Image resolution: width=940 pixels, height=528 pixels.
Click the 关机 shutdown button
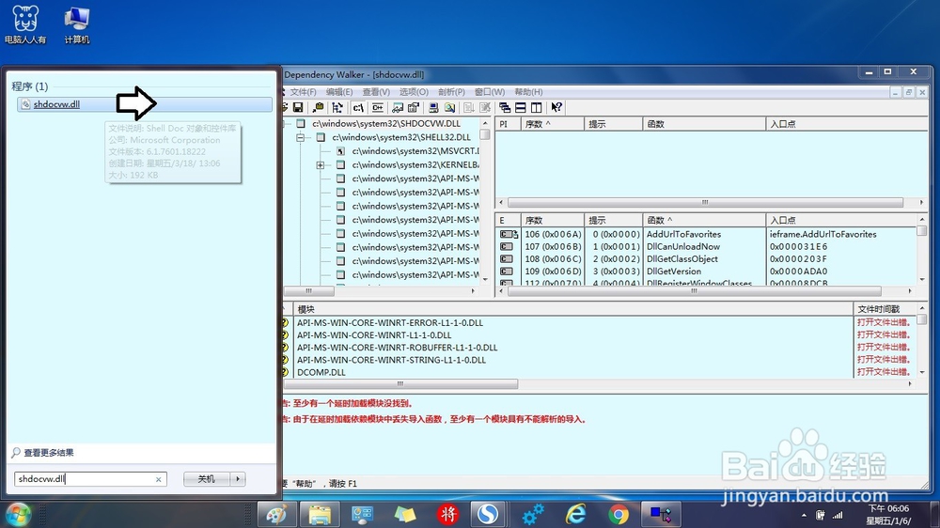coord(207,479)
